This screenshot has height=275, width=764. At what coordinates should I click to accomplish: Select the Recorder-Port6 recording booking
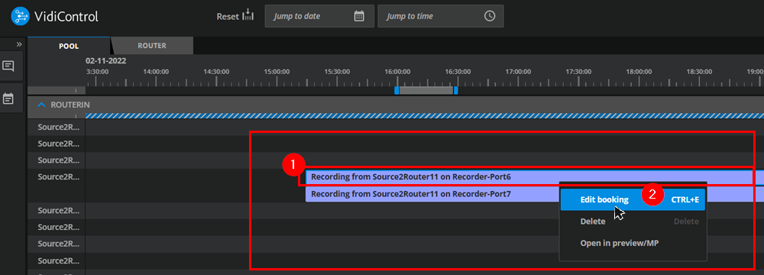(535, 177)
